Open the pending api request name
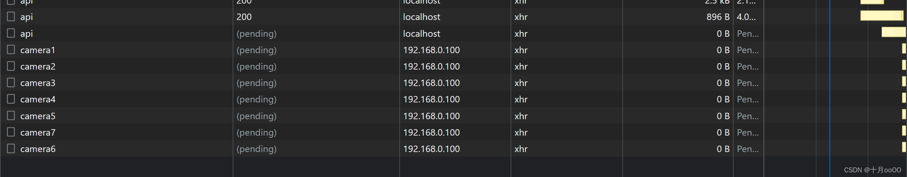 point(26,34)
